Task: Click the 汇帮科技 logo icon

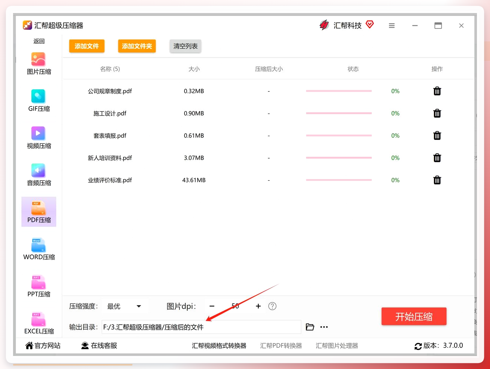Action: (x=324, y=25)
